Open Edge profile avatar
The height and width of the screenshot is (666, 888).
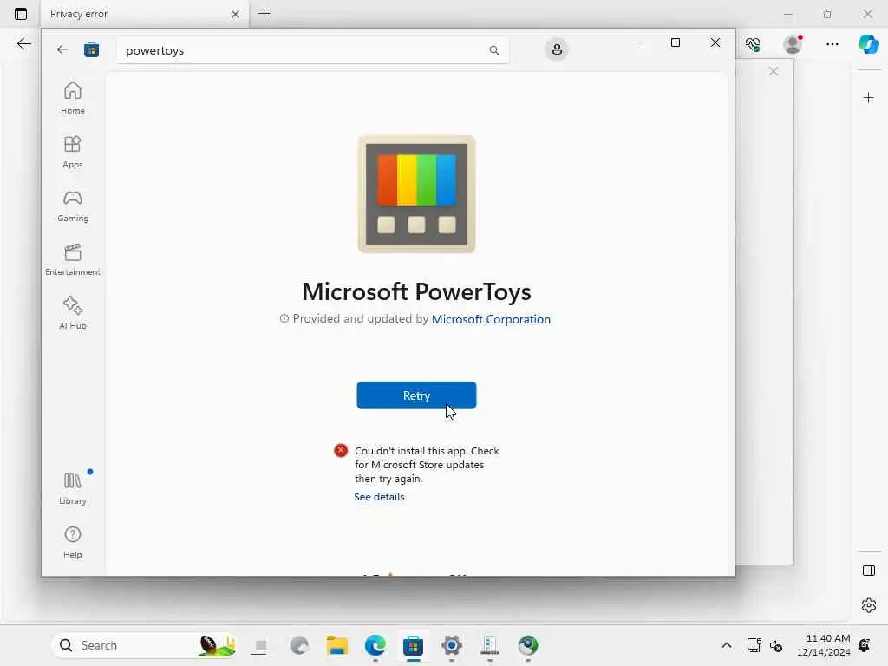tap(793, 44)
